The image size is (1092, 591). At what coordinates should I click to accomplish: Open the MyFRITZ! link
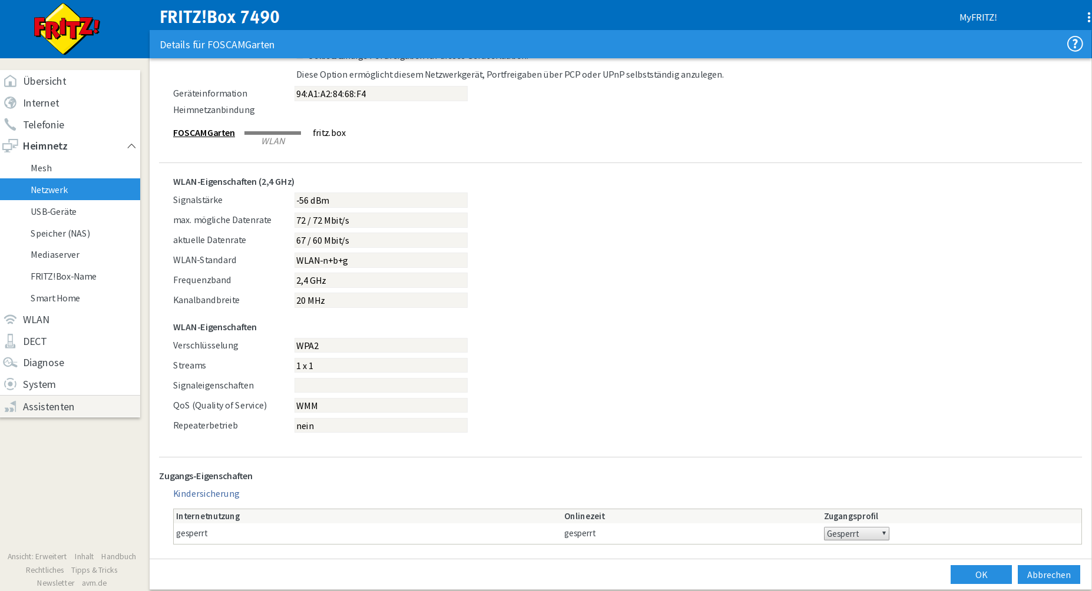[x=978, y=18]
